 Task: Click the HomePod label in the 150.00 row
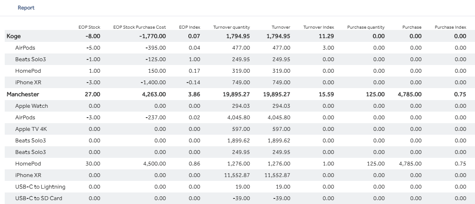pos(28,71)
